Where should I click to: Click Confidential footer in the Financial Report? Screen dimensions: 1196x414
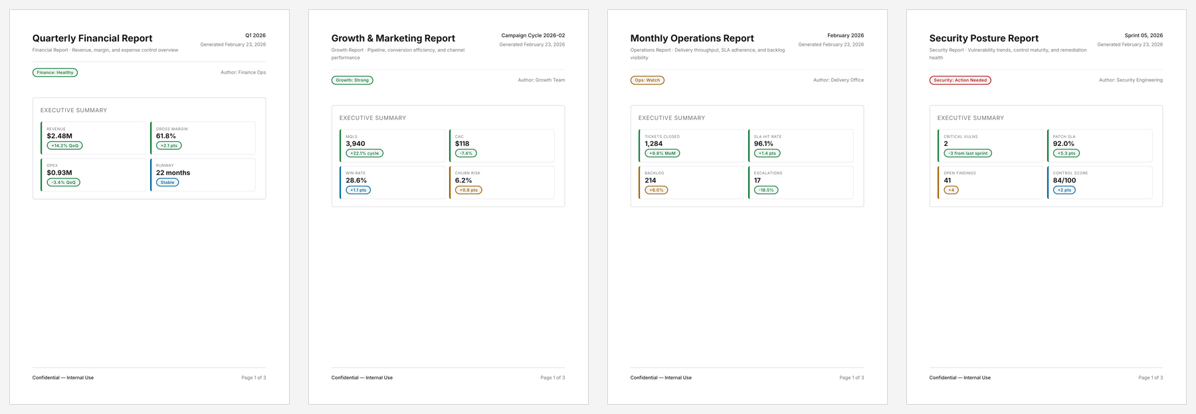[x=63, y=378]
